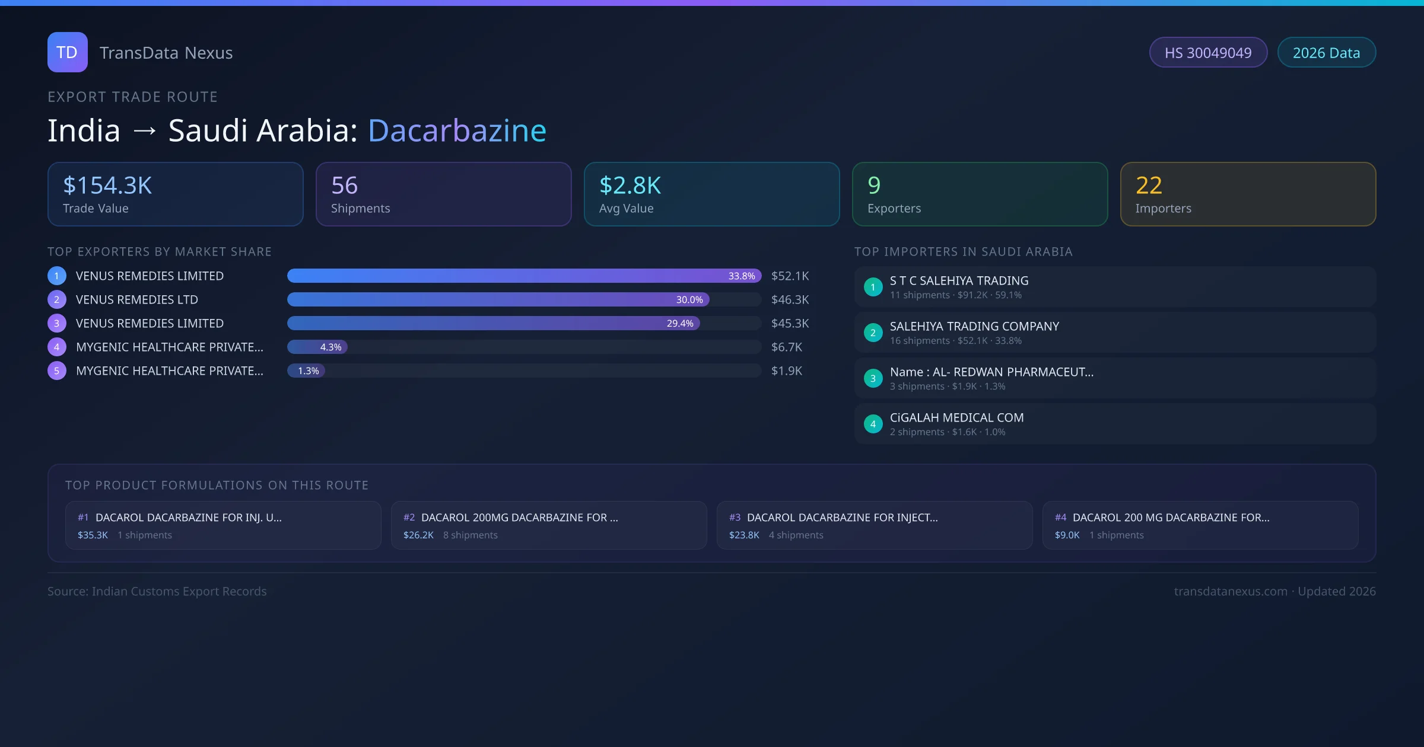Image resolution: width=1424 pixels, height=747 pixels.
Task: Click rank 2 badge beside Venus Remedies Ltd
Action: tap(57, 299)
